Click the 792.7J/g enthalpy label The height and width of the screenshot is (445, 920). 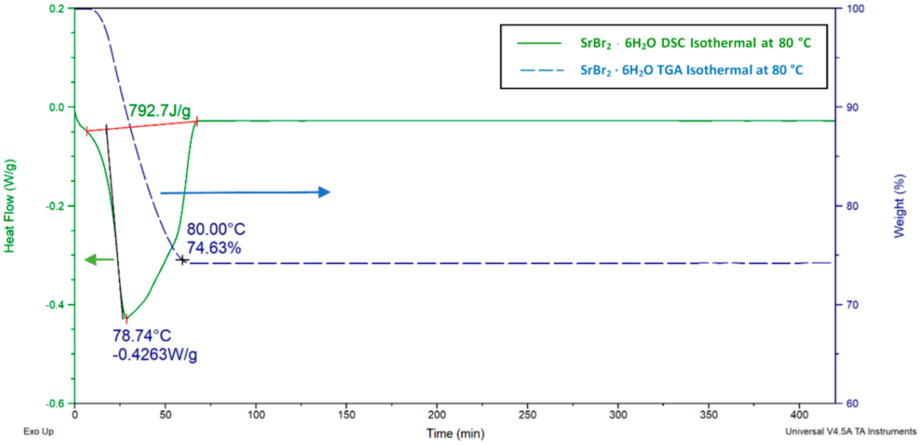point(159,111)
